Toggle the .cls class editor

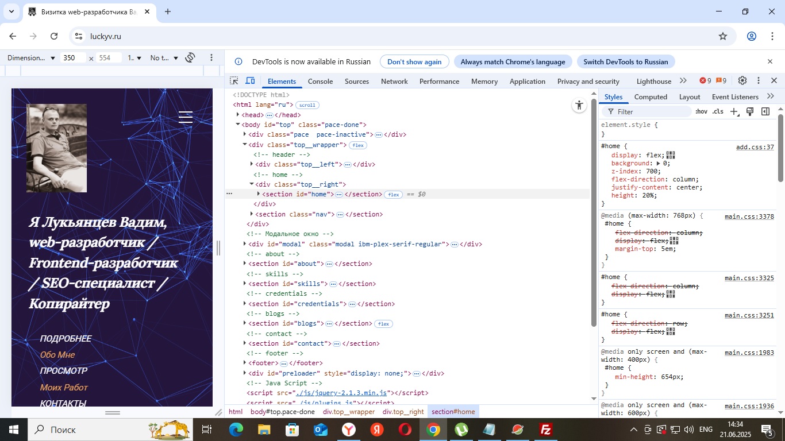[x=718, y=111]
